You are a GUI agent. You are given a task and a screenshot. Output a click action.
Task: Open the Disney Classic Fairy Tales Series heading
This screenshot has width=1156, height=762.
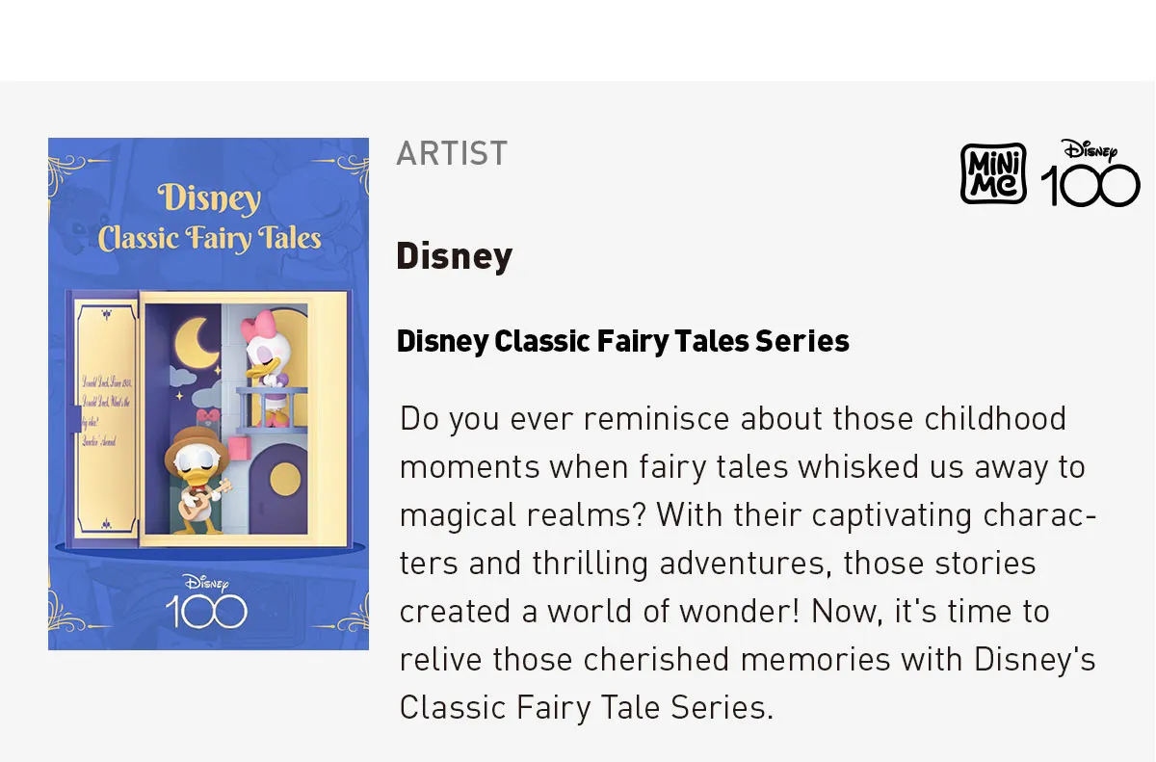coord(622,341)
